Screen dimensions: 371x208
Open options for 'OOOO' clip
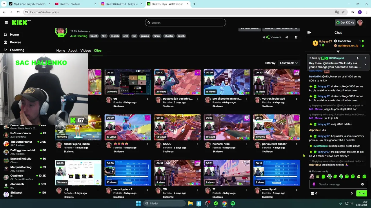pyautogui.click(x=197, y=144)
